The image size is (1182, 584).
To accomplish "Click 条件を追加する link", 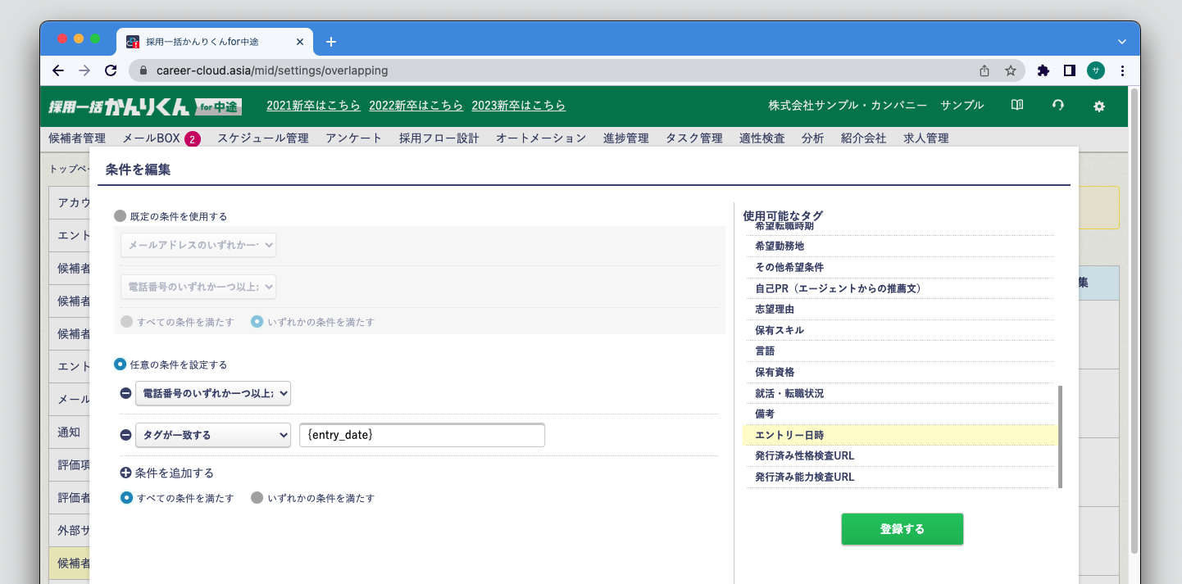I will pos(175,473).
